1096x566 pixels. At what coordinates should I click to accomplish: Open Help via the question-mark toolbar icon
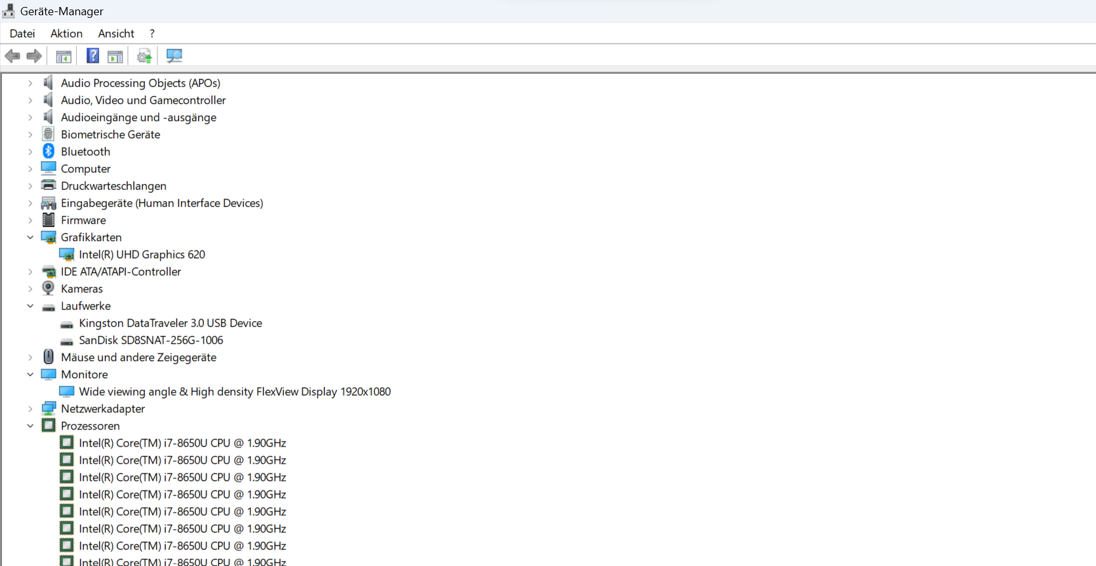(x=93, y=56)
